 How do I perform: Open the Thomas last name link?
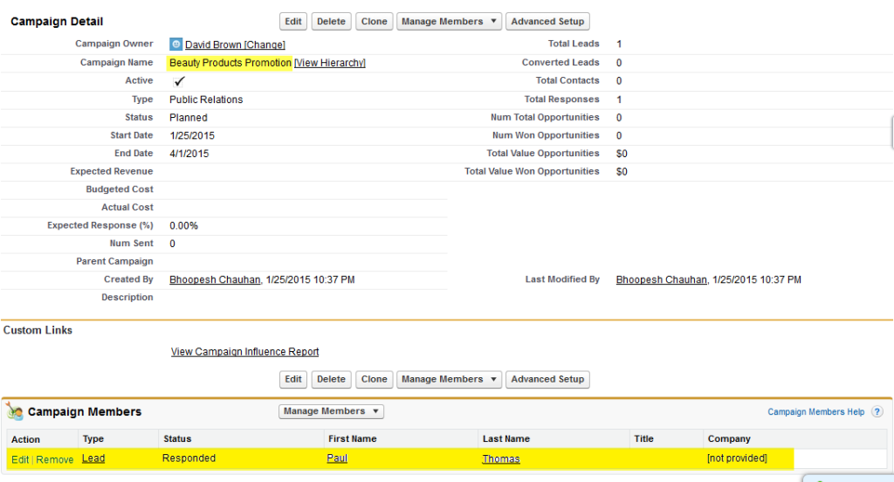pyautogui.click(x=500, y=459)
